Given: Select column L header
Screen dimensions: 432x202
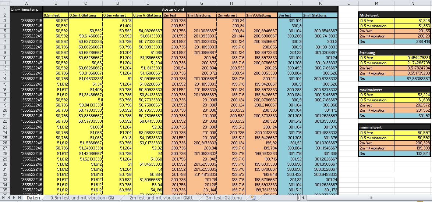Looking at the screenshot, I should tap(348, 3).
